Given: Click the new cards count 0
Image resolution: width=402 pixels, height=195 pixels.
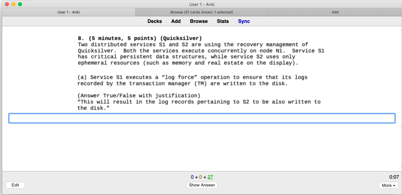Looking at the screenshot, I should pyautogui.click(x=192, y=177).
